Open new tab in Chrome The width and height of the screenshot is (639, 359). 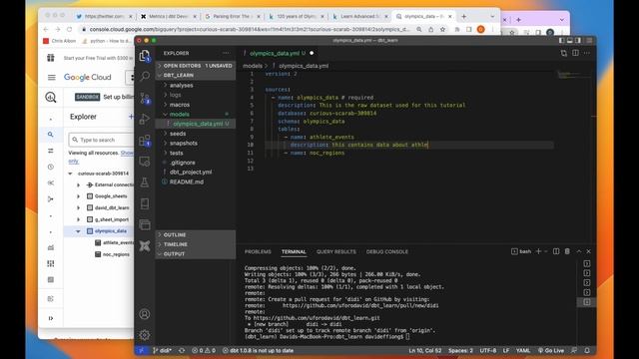pos(463,16)
